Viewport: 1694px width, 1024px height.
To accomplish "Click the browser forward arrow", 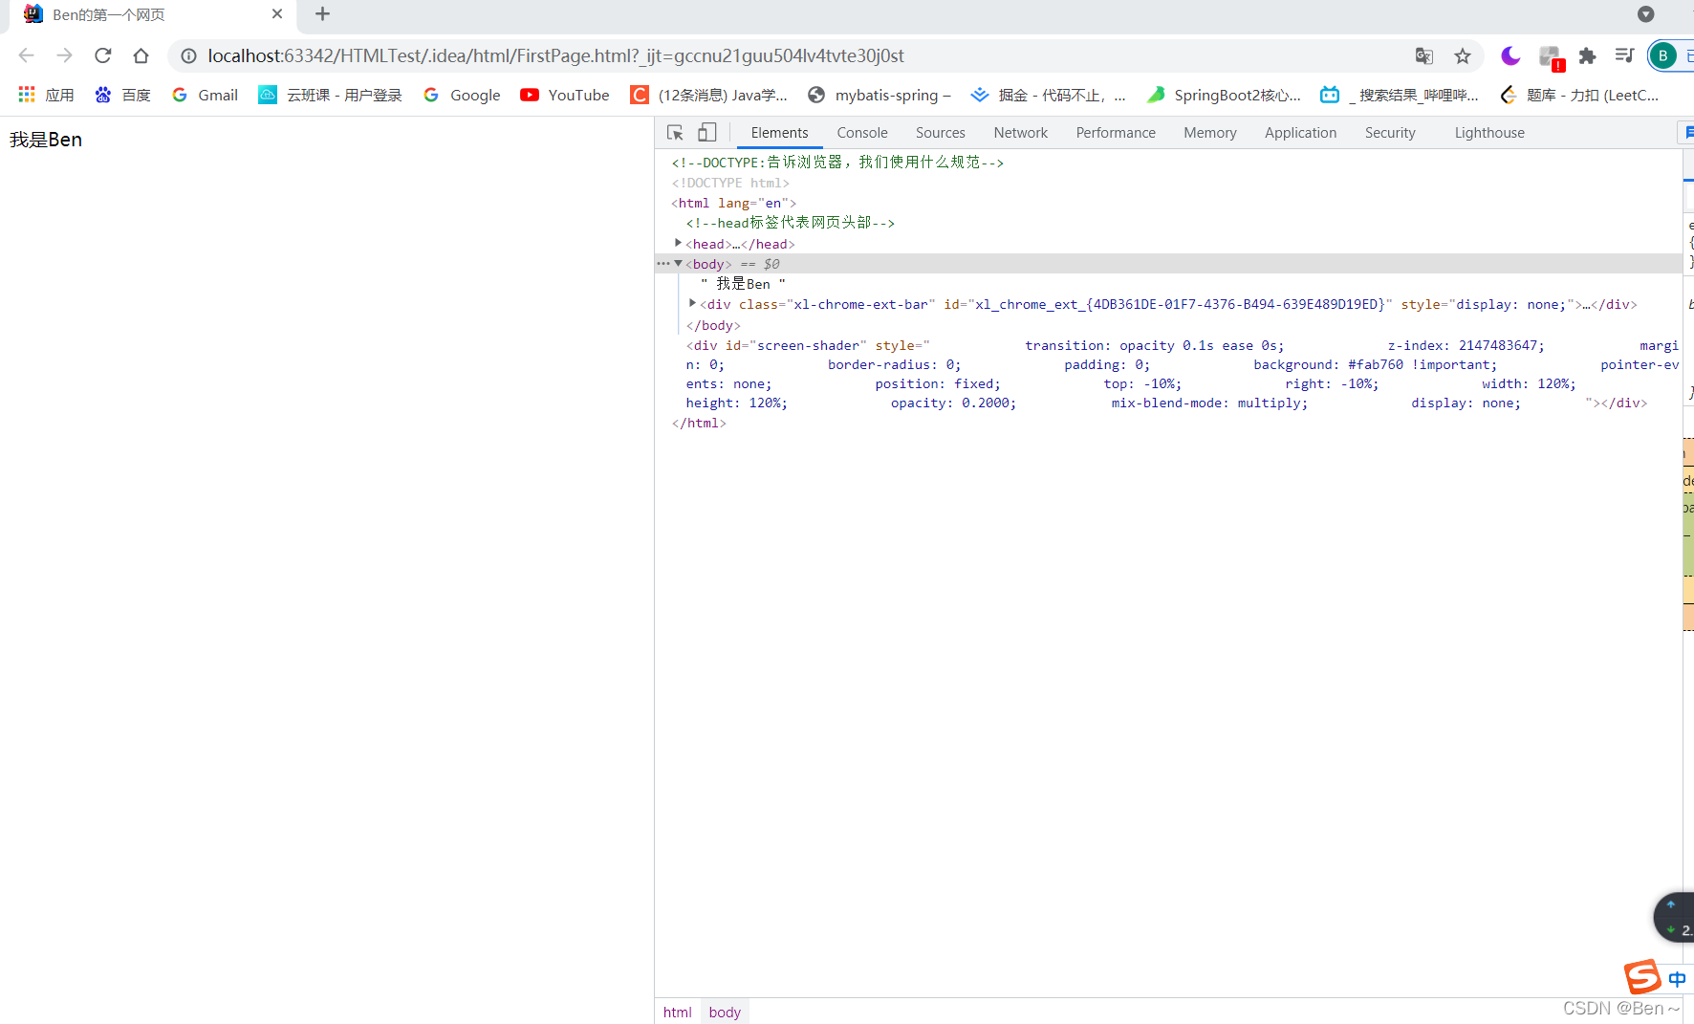I will [64, 55].
